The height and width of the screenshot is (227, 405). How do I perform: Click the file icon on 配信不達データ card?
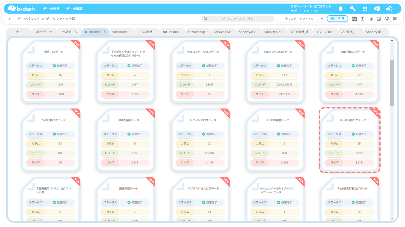coord(106,187)
